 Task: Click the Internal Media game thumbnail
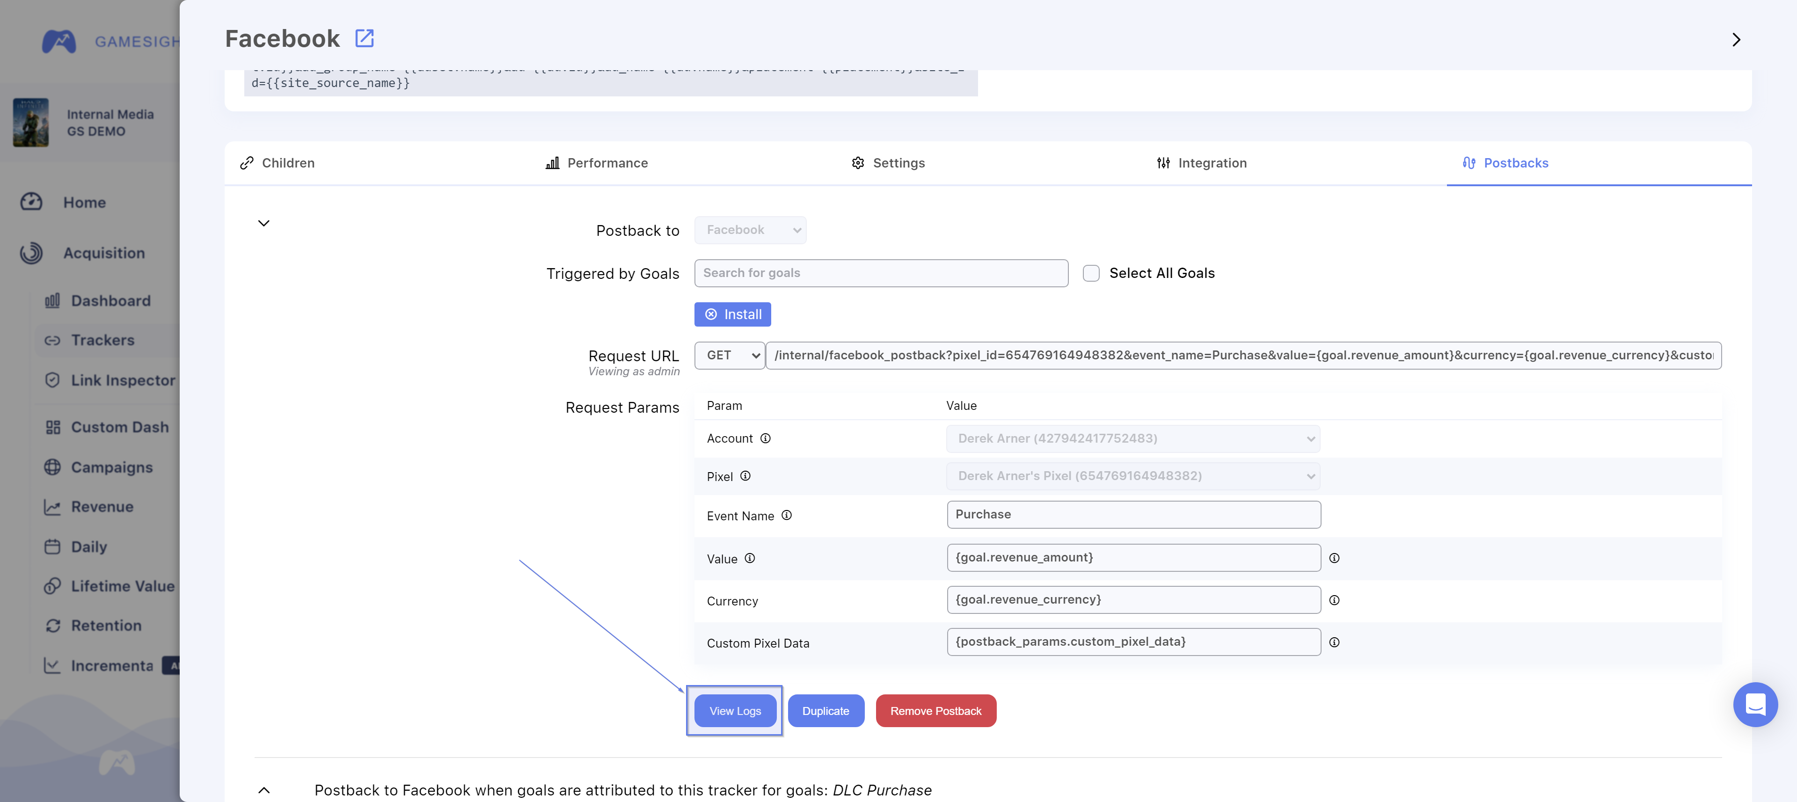coord(31,122)
